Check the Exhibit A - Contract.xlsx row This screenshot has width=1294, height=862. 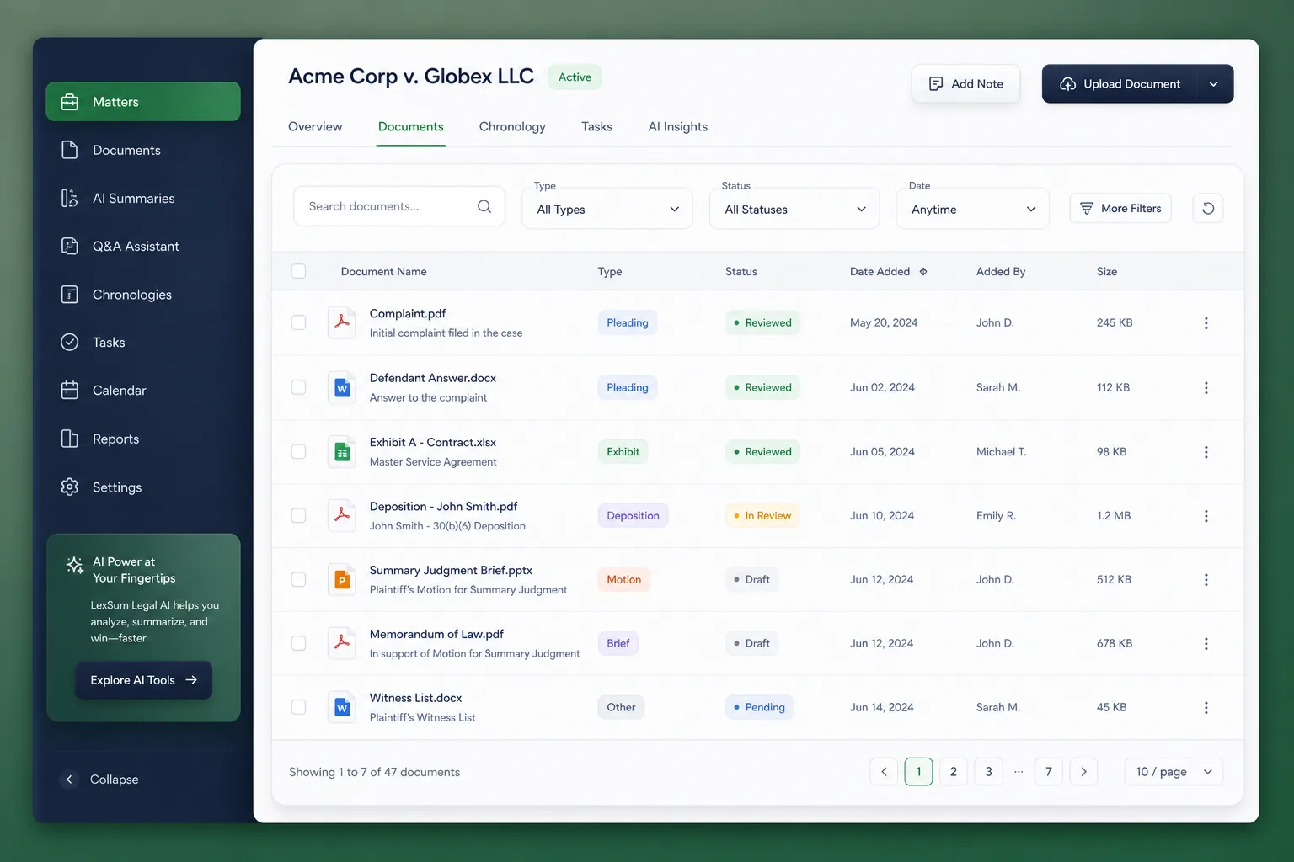[x=298, y=451]
